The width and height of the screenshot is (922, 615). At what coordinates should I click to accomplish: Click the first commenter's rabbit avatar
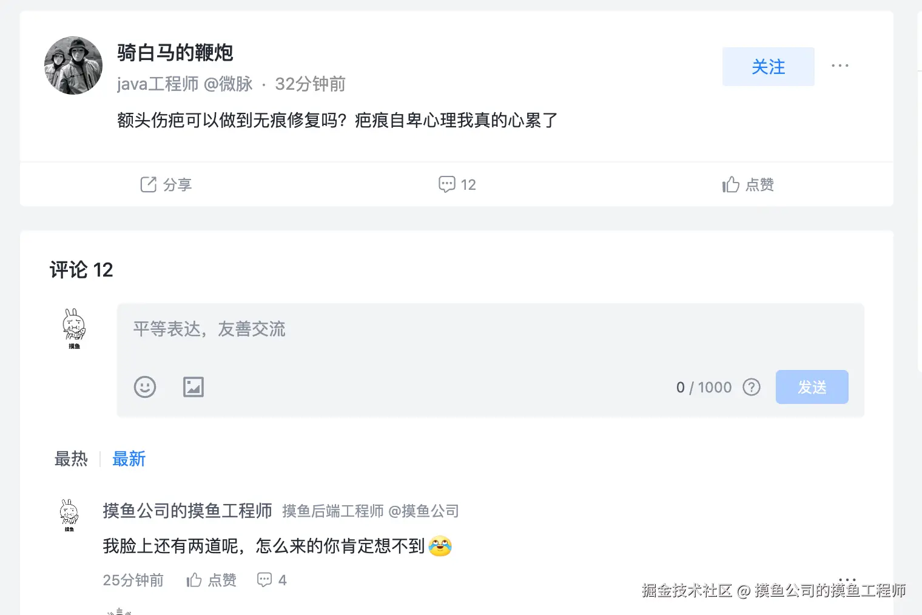[69, 515]
